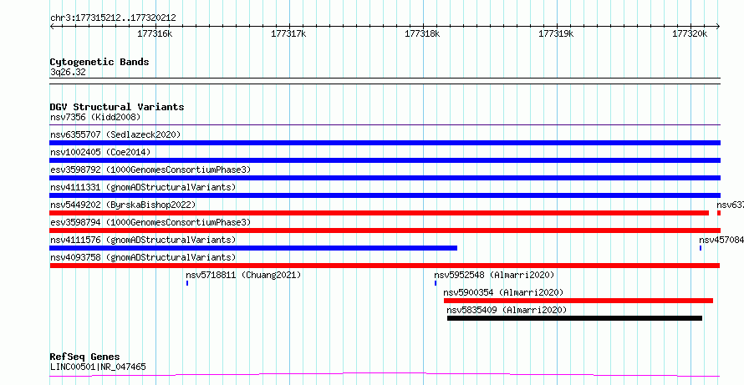Open nsv4111576 (gnomADStructuralVariants) label
744x385 pixels.
point(143,240)
